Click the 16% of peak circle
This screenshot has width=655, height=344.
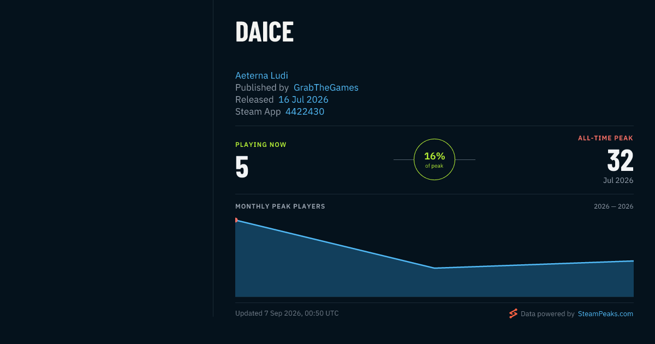coord(434,159)
